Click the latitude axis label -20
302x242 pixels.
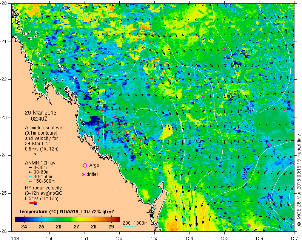4,3
